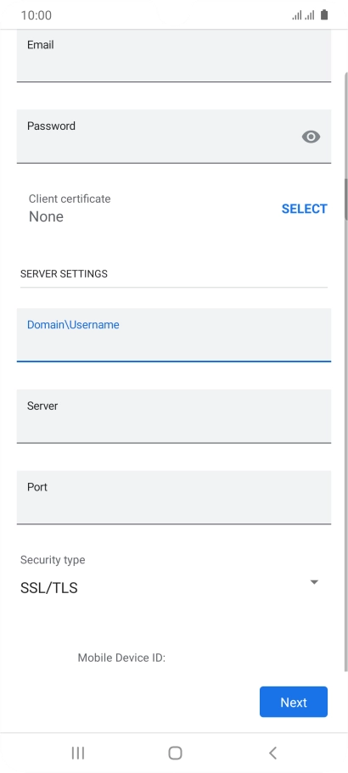
Task: Toggle password visibility eye icon
Action: point(311,137)
